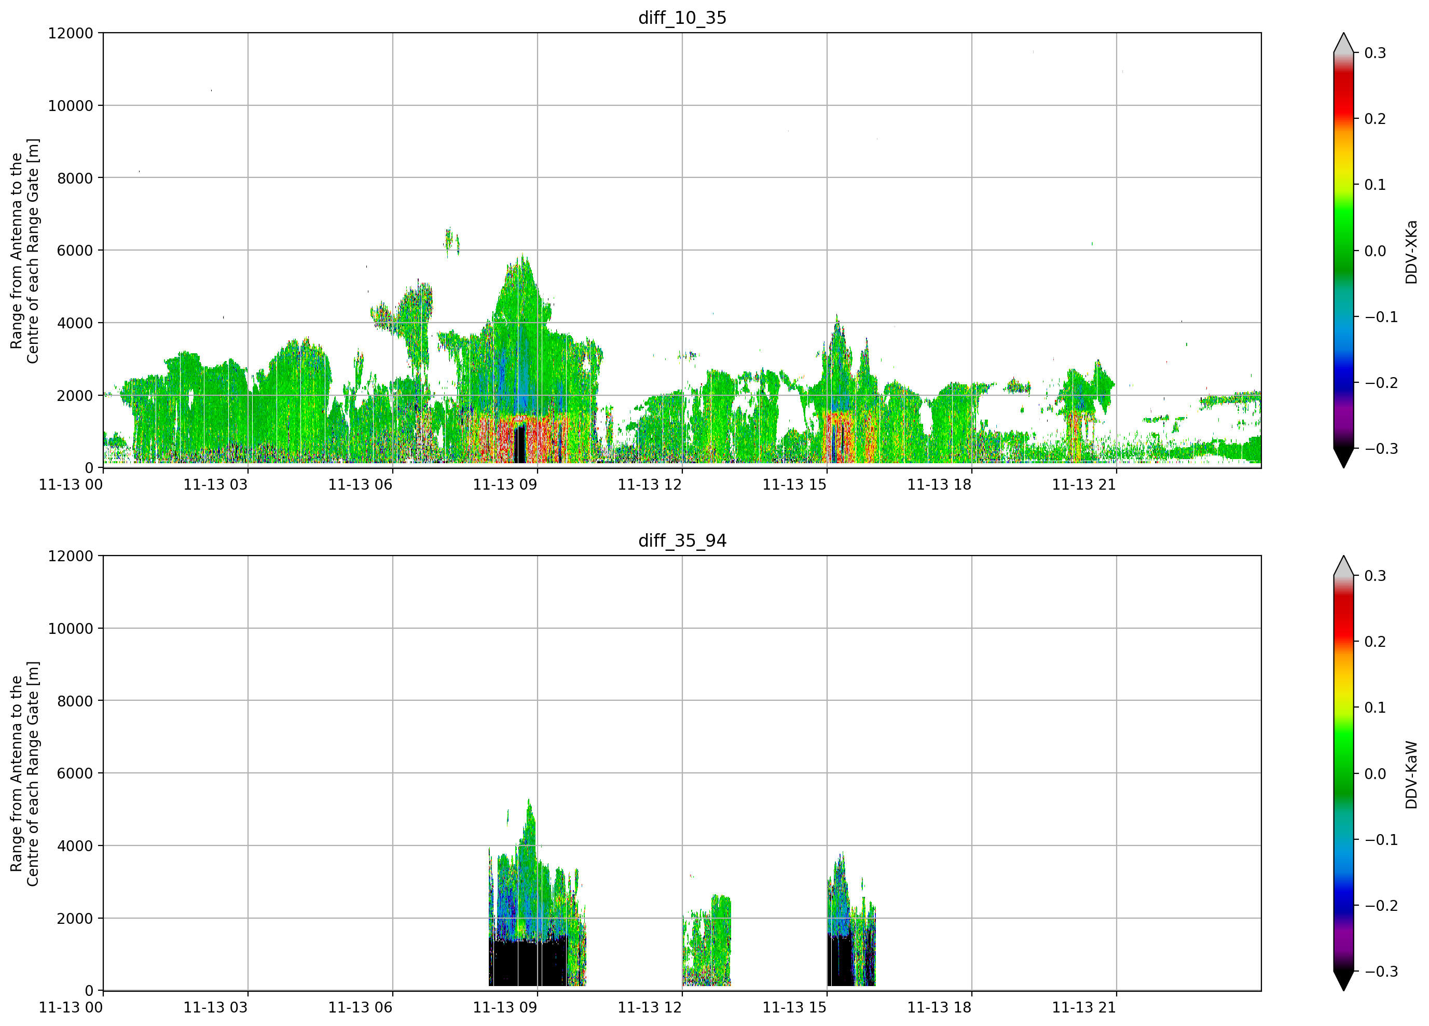Screen dimensions: 1429x1026
Task: Click the "0.3" tick on the DDV-XKa colorbar
Action: click(x=1375, y=53)
